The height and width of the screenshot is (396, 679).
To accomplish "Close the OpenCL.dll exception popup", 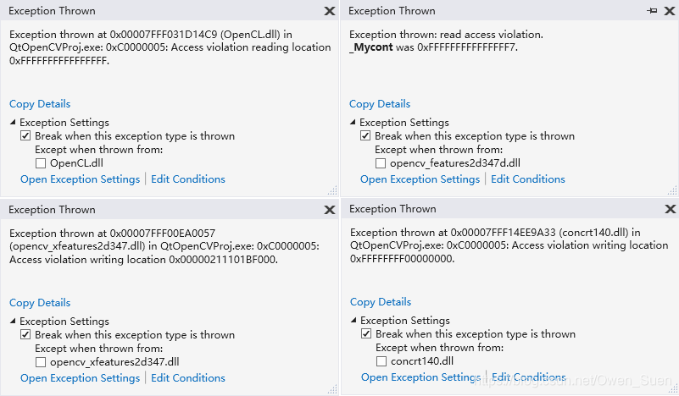I will tap(329, 11).
